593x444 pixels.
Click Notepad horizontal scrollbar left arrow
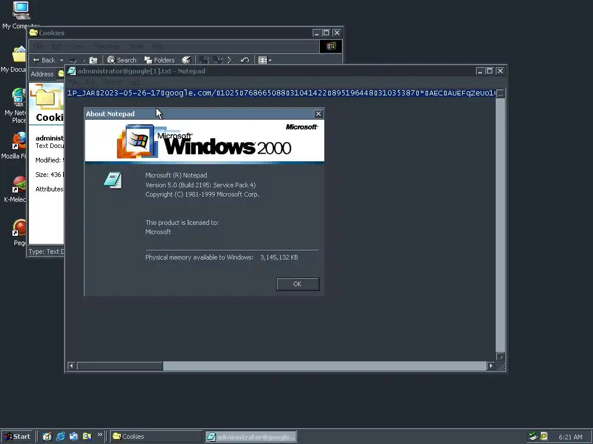click(71, 365)
